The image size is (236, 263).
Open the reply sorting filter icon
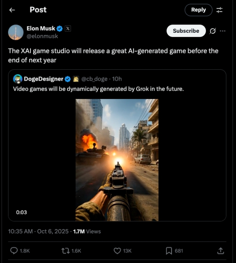click(220, 10)
